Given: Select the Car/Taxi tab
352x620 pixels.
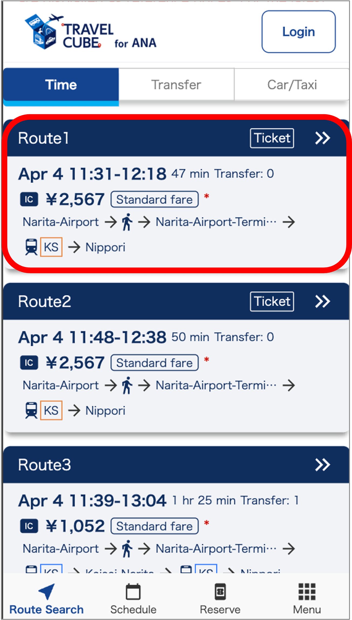Looking at the screenshot, I should pos(292,85).
